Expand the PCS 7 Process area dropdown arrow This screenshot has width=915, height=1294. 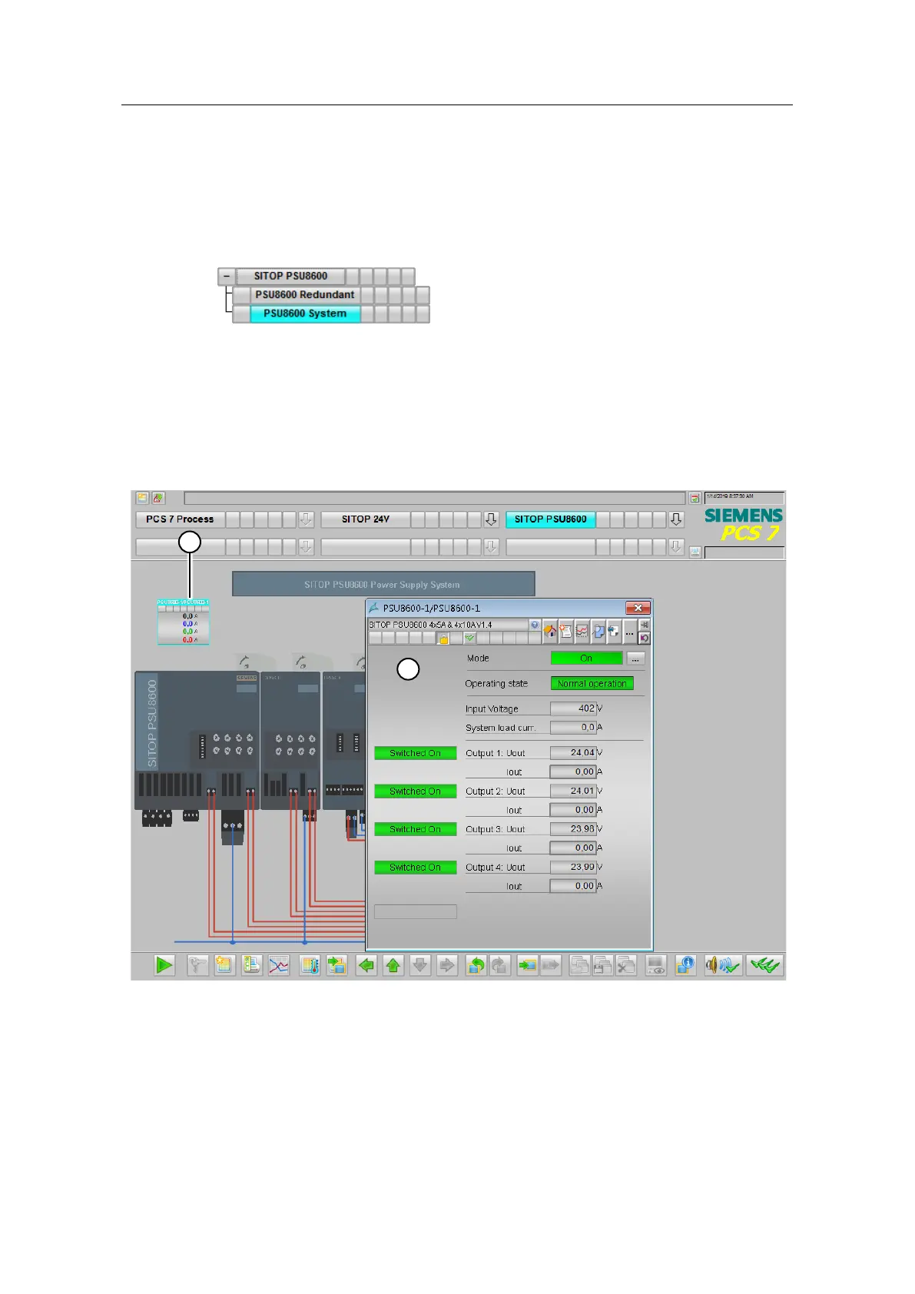click(306, 519)
